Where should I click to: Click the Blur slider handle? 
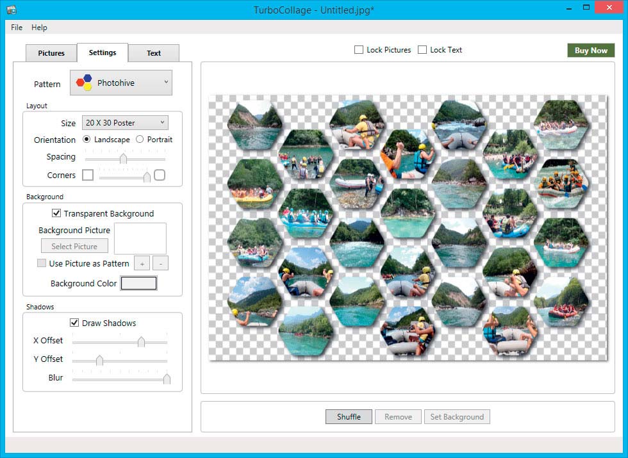point(167,379)
